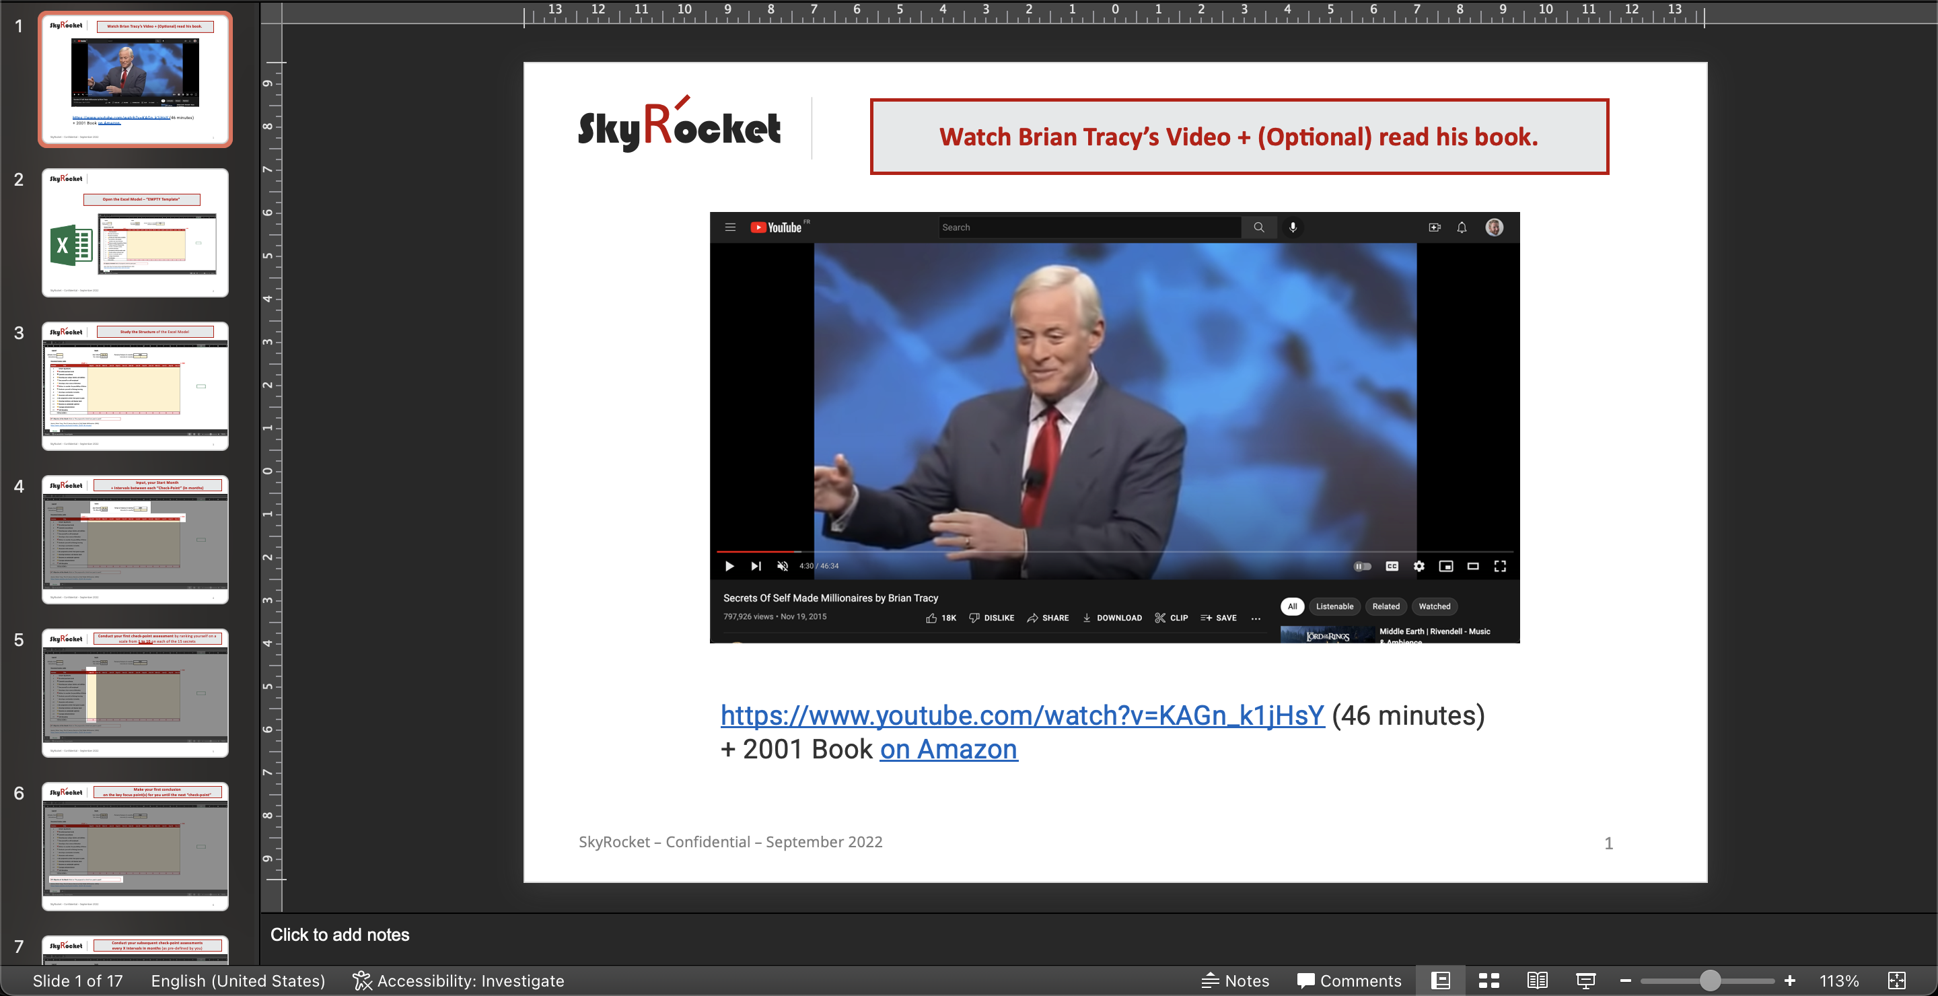The image size is (1938, 996).
Task: Click the slide footer 'SkyRocket – Confidential' text
Action: tap(729, 842)
